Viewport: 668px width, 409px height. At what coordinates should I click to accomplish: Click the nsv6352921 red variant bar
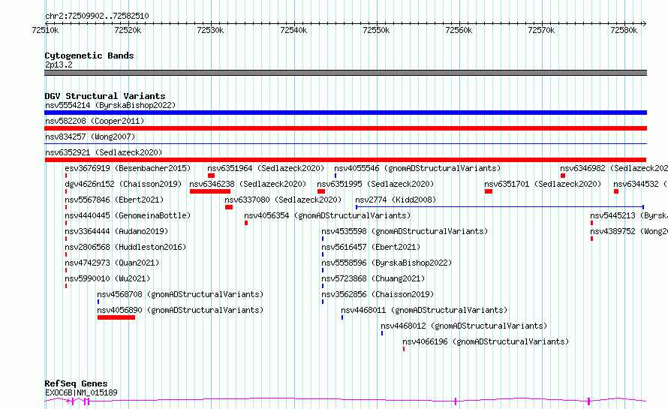pos(345,160)
